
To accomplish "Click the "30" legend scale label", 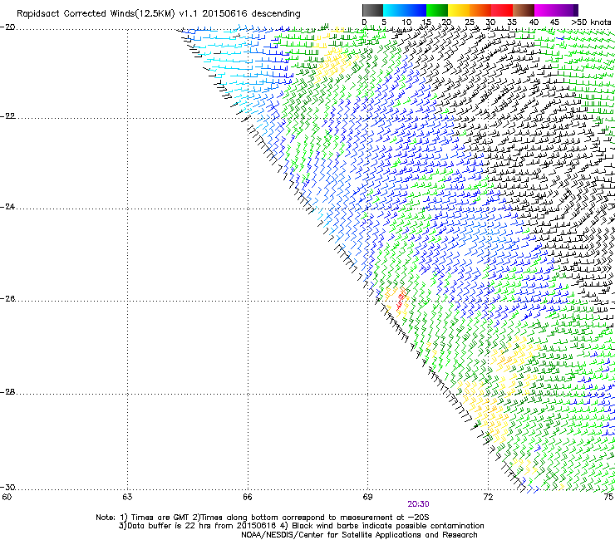I will coord(490,22).
